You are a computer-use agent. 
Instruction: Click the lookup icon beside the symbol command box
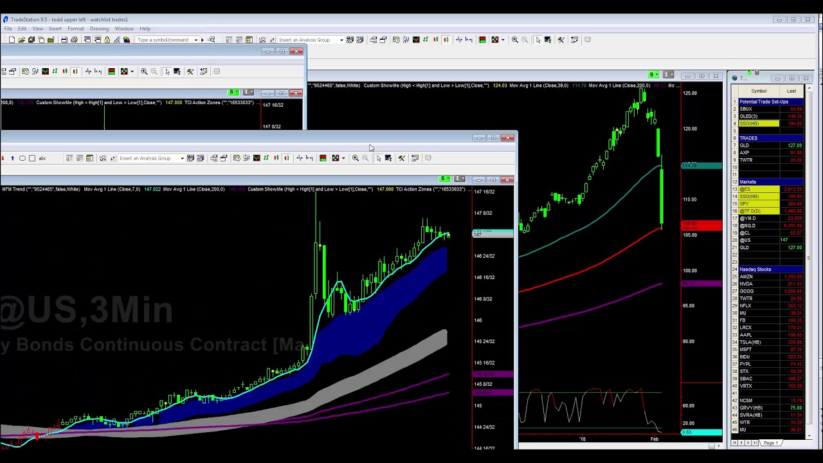tap(211, 39)
